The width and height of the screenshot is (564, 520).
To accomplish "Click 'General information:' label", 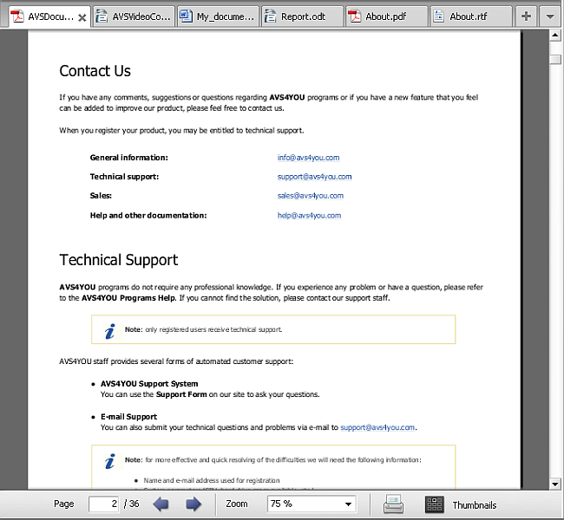I will click(x=128, y=158).
